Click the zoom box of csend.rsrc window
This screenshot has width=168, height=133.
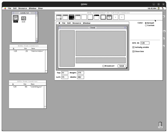(x=36, y=13)
